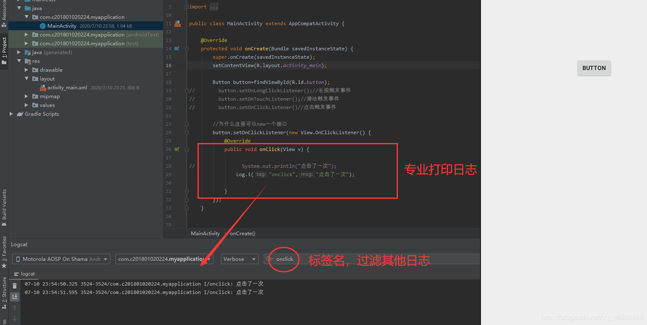The height and width of the screenshot is (325, 647).
Task: Select activity_main.xml in the project tree
Action: [x=67, y=88]
